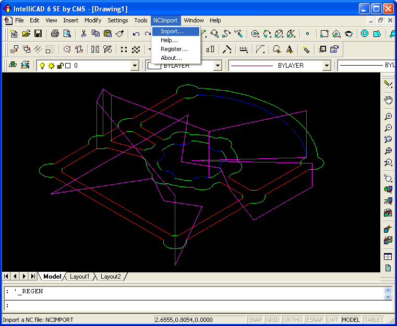Toggle layer 0 freeze sun icon
397x326 pixels.
pos(51,66)
